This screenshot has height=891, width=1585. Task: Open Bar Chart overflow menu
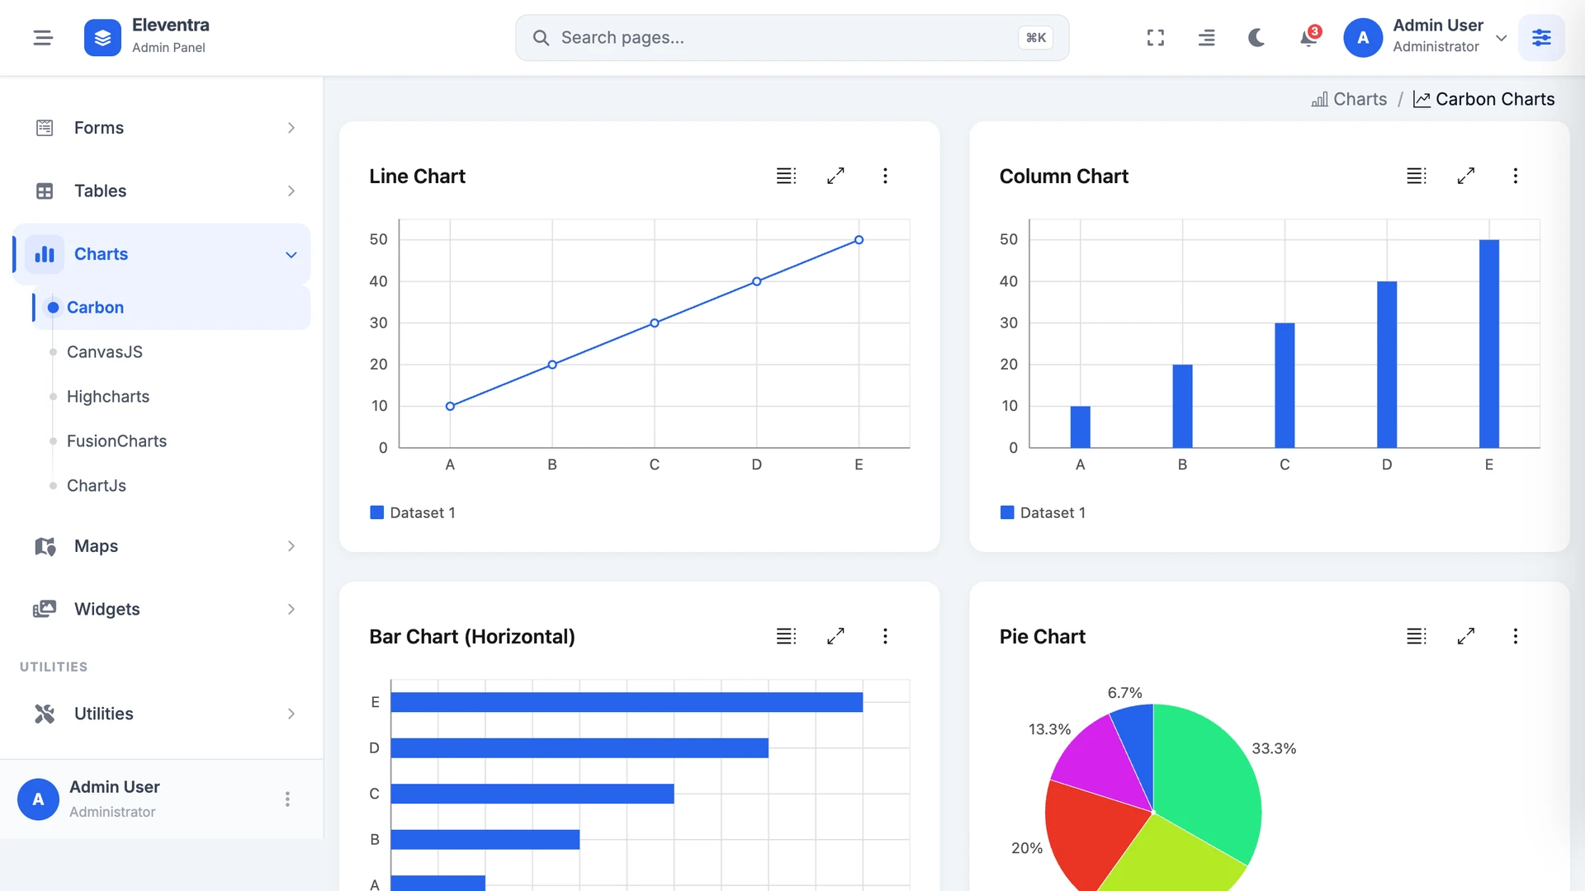click(885, 636)
